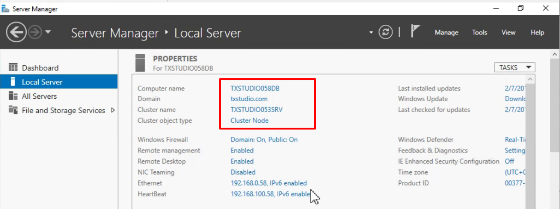
Task: Click IE Enhanced Security Configuration Off link
Action: [510, 161]
